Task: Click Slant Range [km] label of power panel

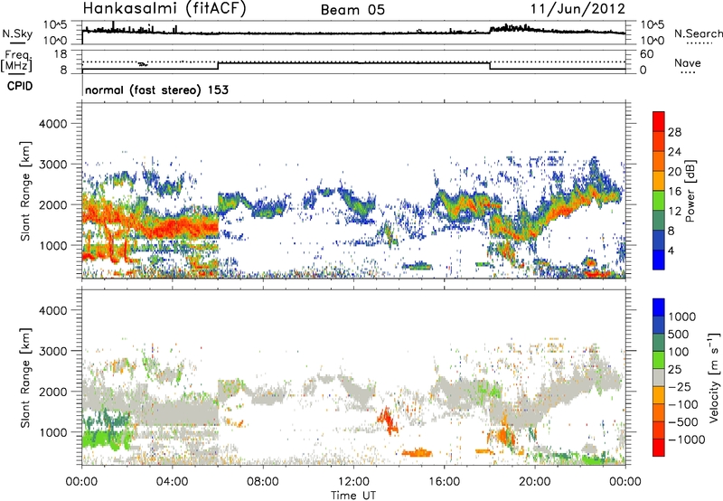Action: click(x=25, y=191)
